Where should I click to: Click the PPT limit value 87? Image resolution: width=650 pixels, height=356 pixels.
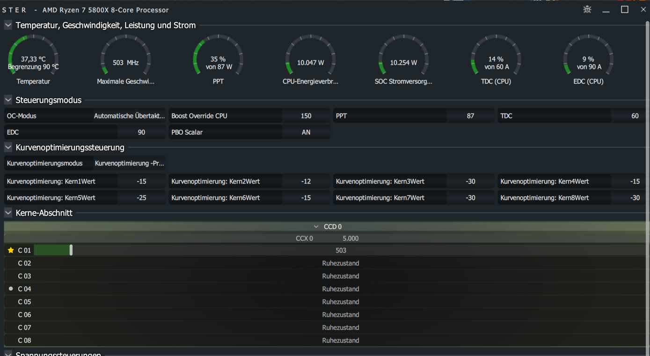click(x=470, y=116)
